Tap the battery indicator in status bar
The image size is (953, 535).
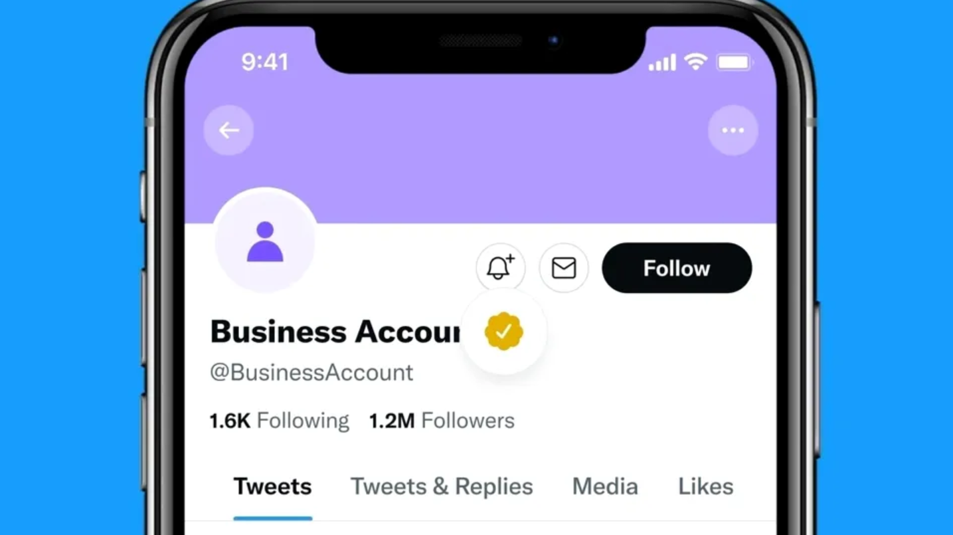click(733, 62)
